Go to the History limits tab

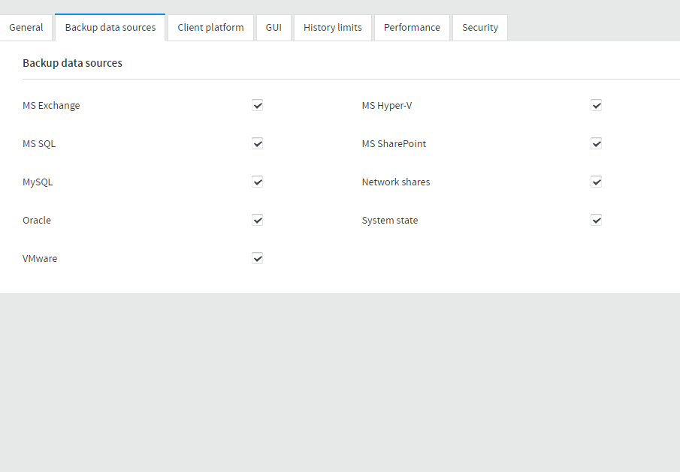333,28
